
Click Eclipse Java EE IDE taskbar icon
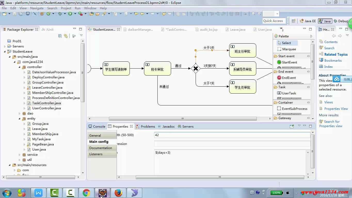(102, 193)
